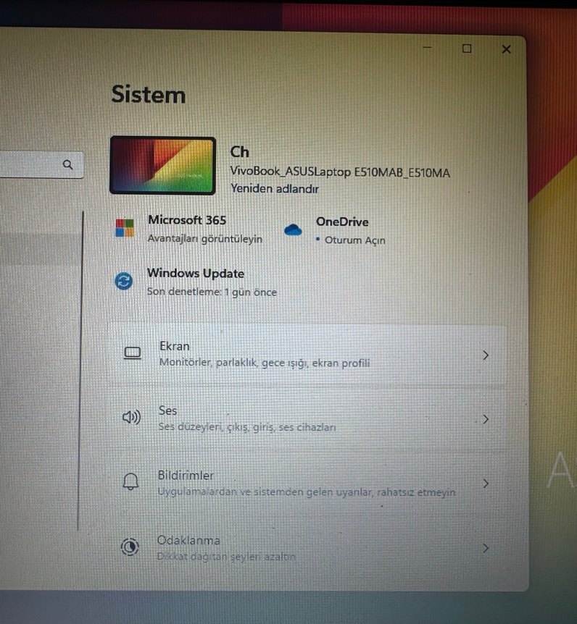Close the Settings window
This screenshot has height=624, width=577.
(506, 49)
